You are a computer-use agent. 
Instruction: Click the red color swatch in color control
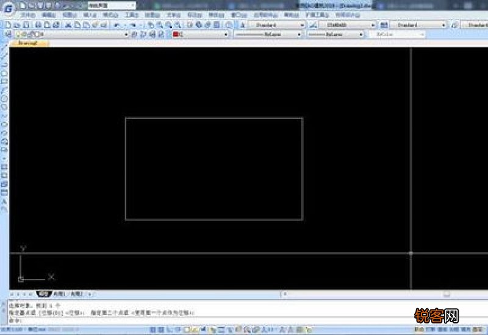pos(176,35)
